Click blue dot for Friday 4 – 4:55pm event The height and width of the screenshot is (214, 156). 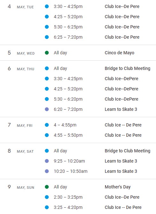pyautogui.click(x=47, y=125)
